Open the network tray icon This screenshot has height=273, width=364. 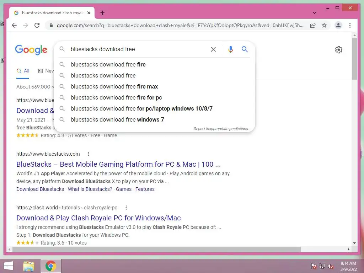tap(322, 266)
